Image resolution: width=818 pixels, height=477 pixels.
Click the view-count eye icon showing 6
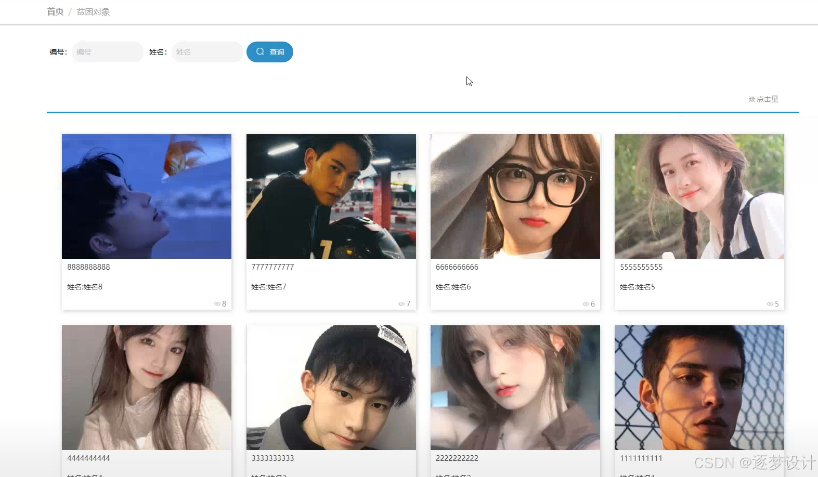(586, 304)
